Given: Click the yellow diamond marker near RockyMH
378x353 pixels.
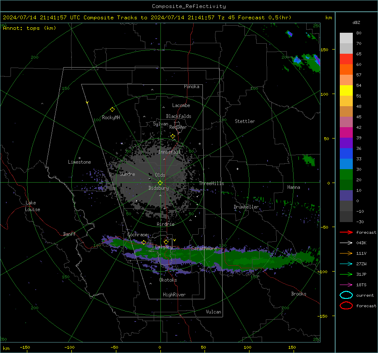Looking at the screenshot, I should pyautogui.click(x=112, y=110).
